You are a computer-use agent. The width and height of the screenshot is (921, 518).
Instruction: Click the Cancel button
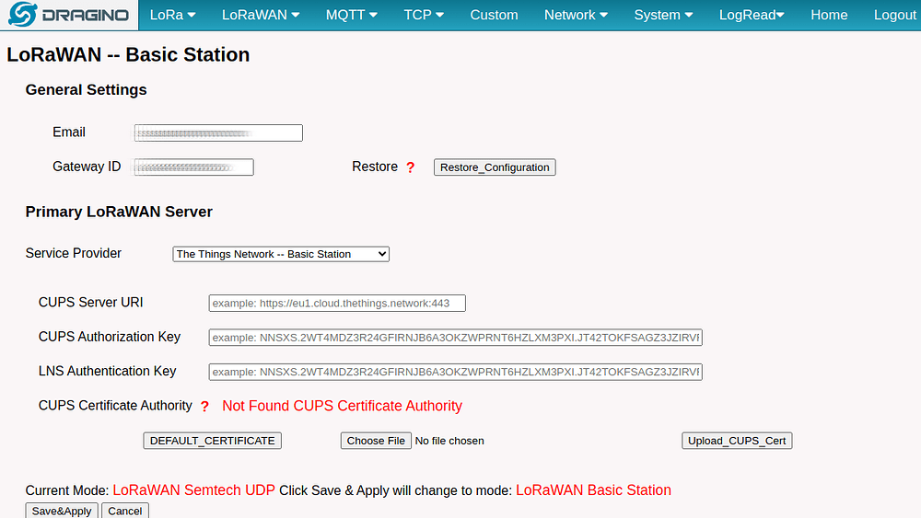click(125, 511)
